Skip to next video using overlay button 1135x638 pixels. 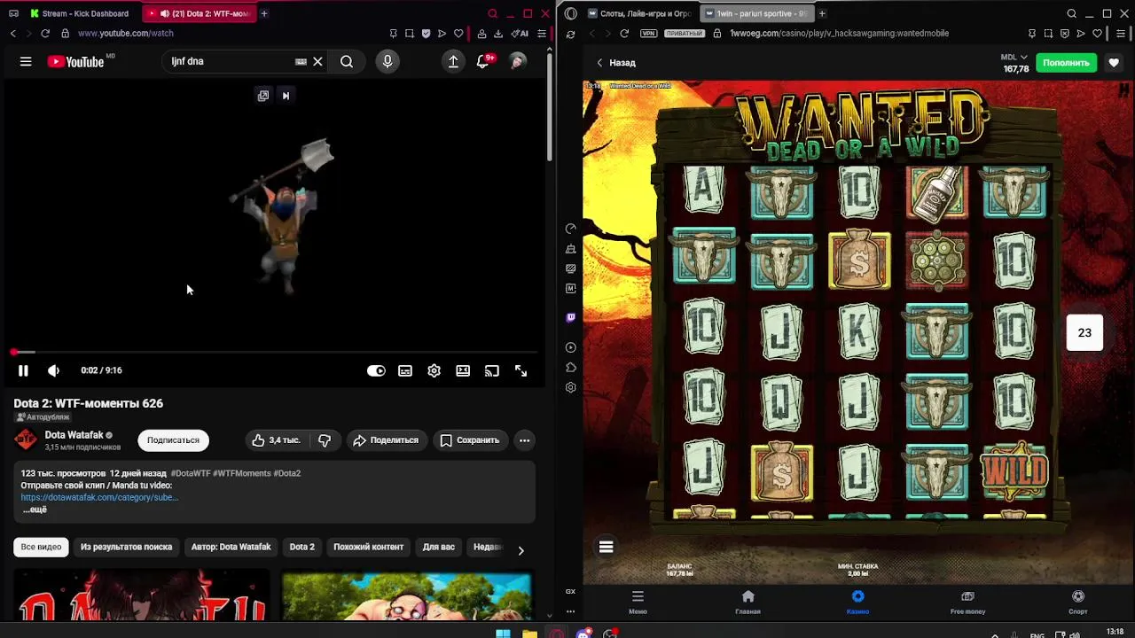pyautogui.click(x=286, y=96)
